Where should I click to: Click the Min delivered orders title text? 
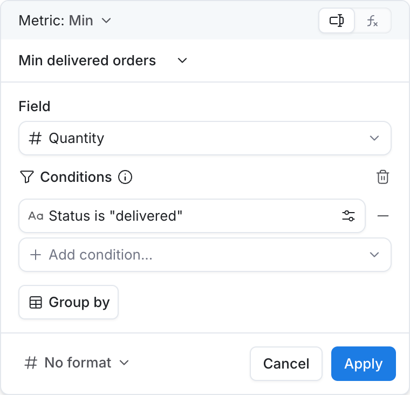tap(87, 60)
